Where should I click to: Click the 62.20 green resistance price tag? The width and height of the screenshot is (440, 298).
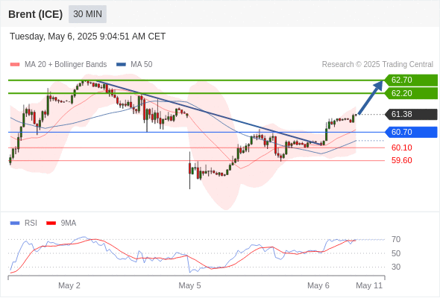click(x=411, y=93)
